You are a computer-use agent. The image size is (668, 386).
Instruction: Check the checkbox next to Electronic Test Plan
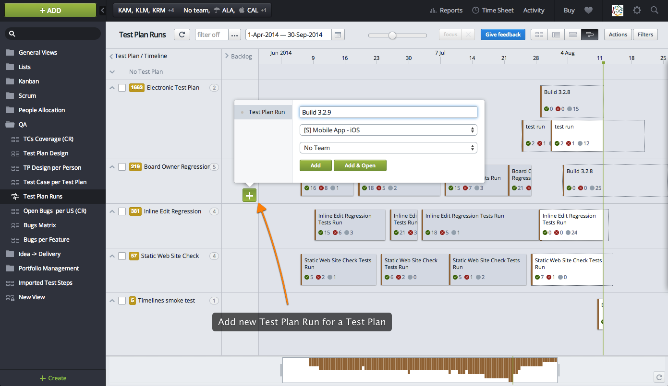point(121,88)
